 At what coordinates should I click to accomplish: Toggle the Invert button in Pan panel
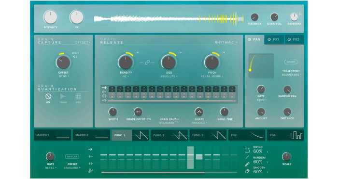291,62
